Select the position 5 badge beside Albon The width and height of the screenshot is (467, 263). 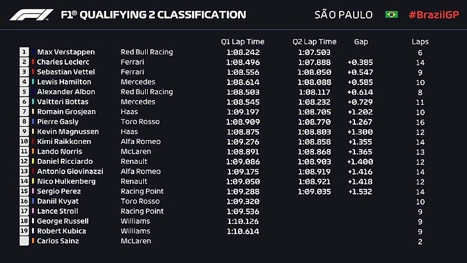pyautogui.click(x=24, y=92)
